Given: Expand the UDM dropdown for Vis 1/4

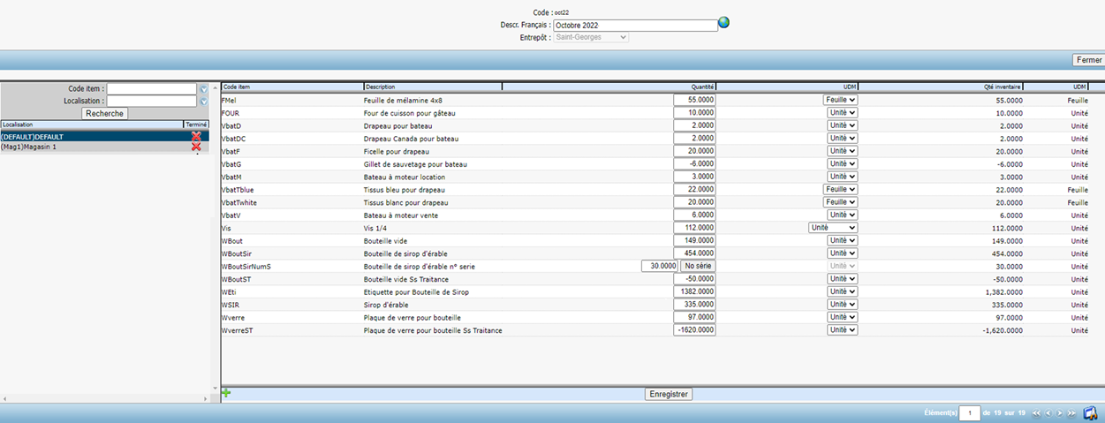Looking at the screenshot, I should click(x=832, y=228).
